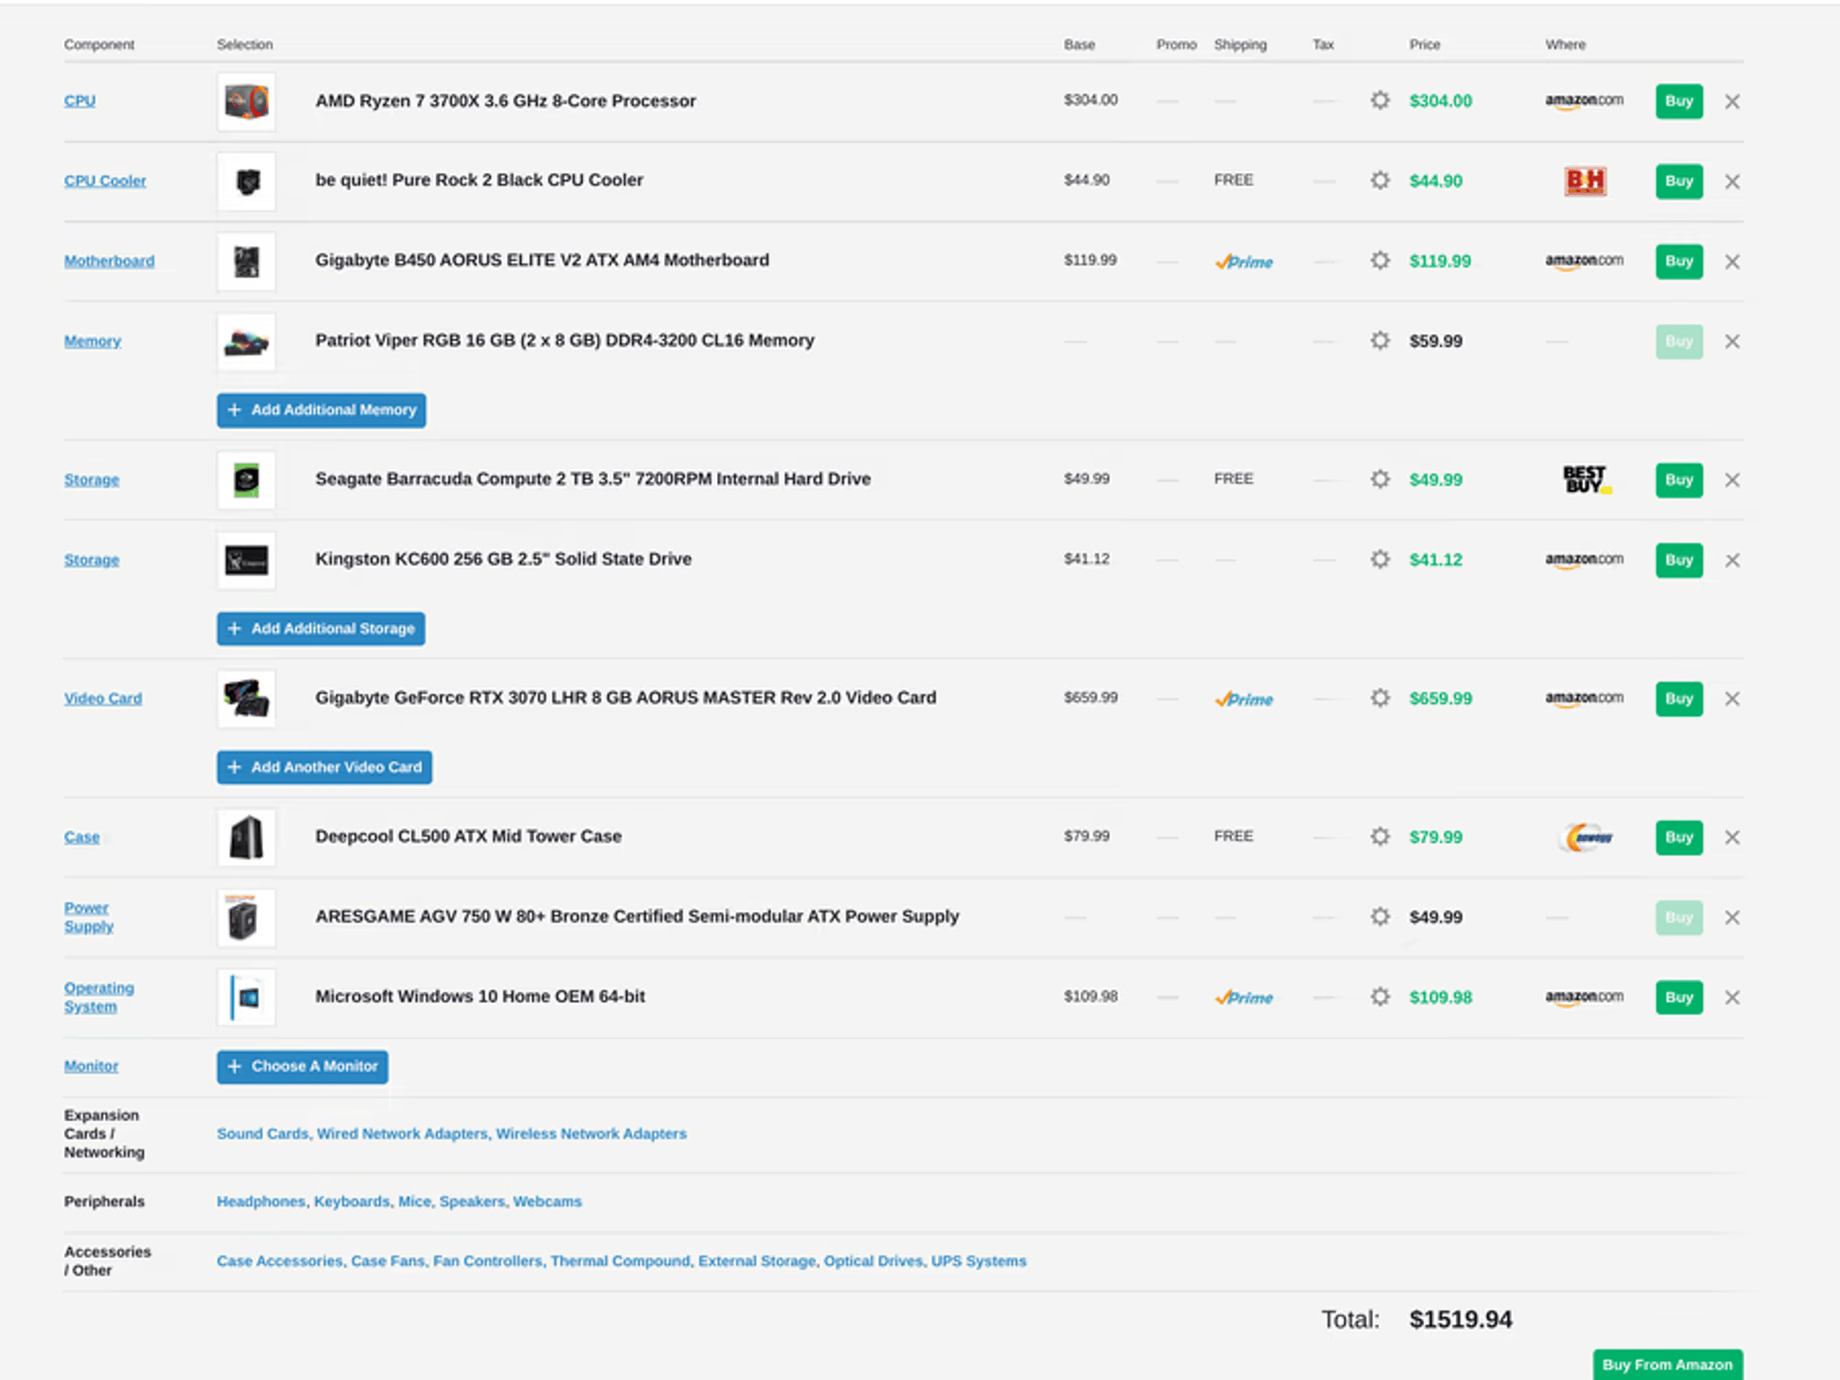Browse UPS Systems link
The width and height of the screenshot is (1840, 1380).
pyautogui.click(x=978, y=1261)
